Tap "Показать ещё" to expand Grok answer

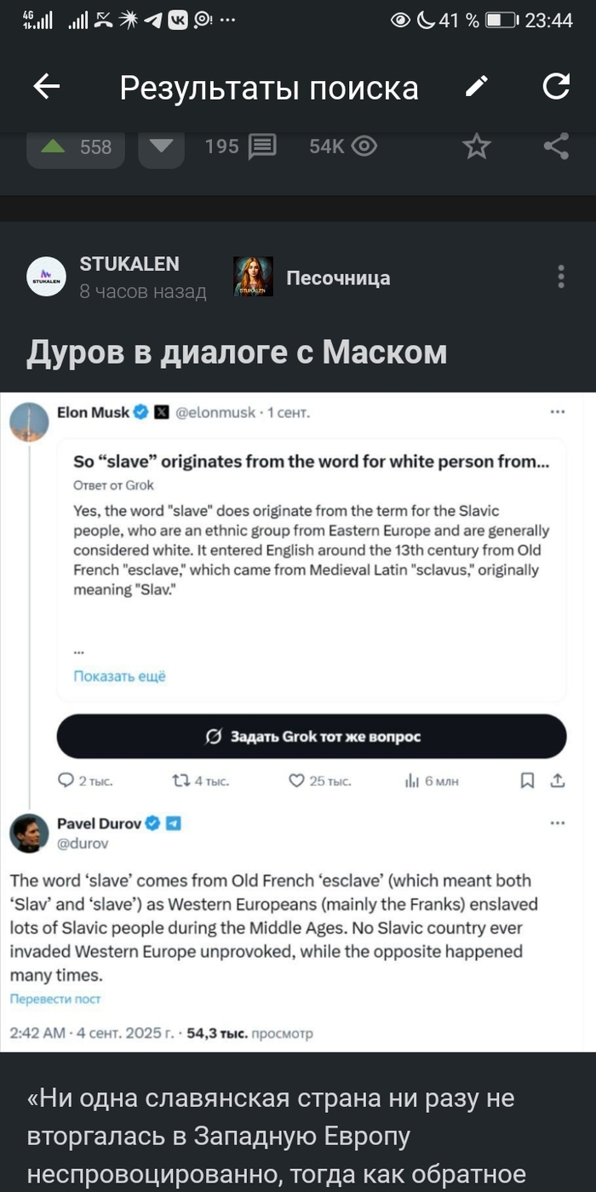pyautogui.click(x=119, y=676)
